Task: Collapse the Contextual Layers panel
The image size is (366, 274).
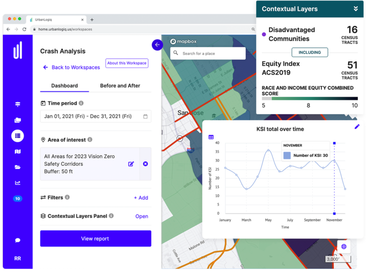Action: 356,9
